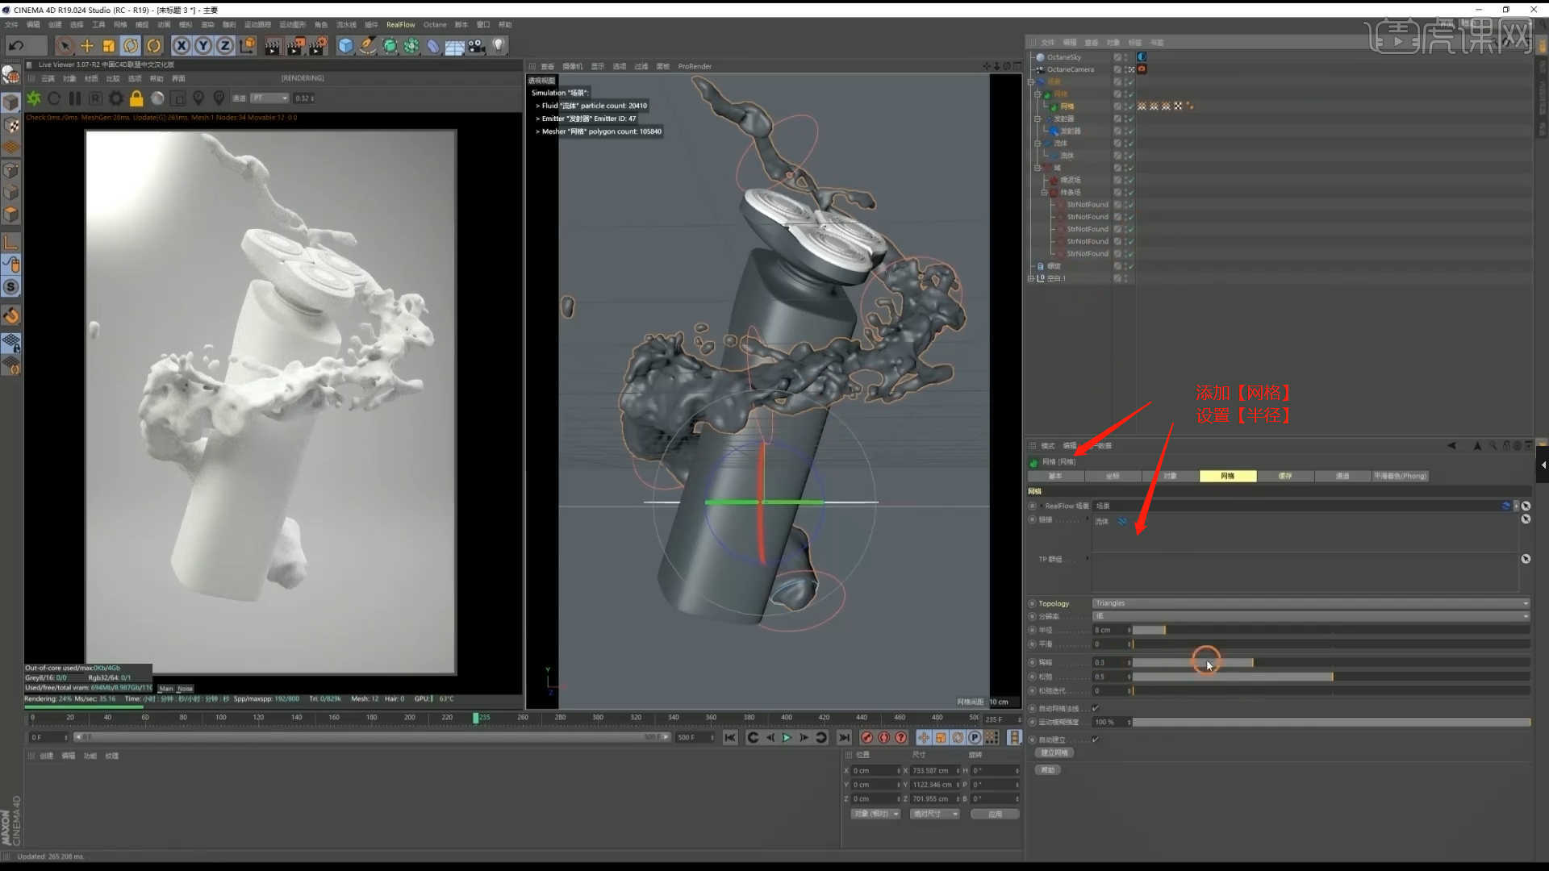This screenshot has height=871, width=1549.
Task: Select the Live Selection cursor tool
Action: point(65,46)
